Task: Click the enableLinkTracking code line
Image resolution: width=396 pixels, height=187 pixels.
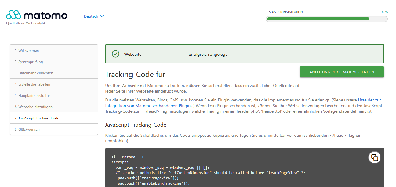Action: tap(153, 183)
